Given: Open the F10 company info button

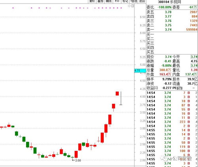Looking at the screenshot, I should click(x=117, y=1).
